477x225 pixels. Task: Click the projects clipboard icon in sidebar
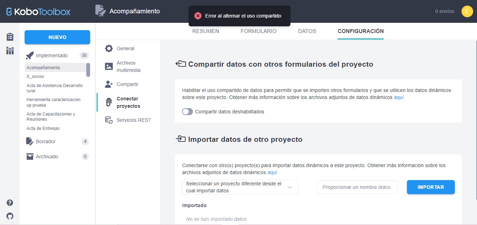pos(10,36)
